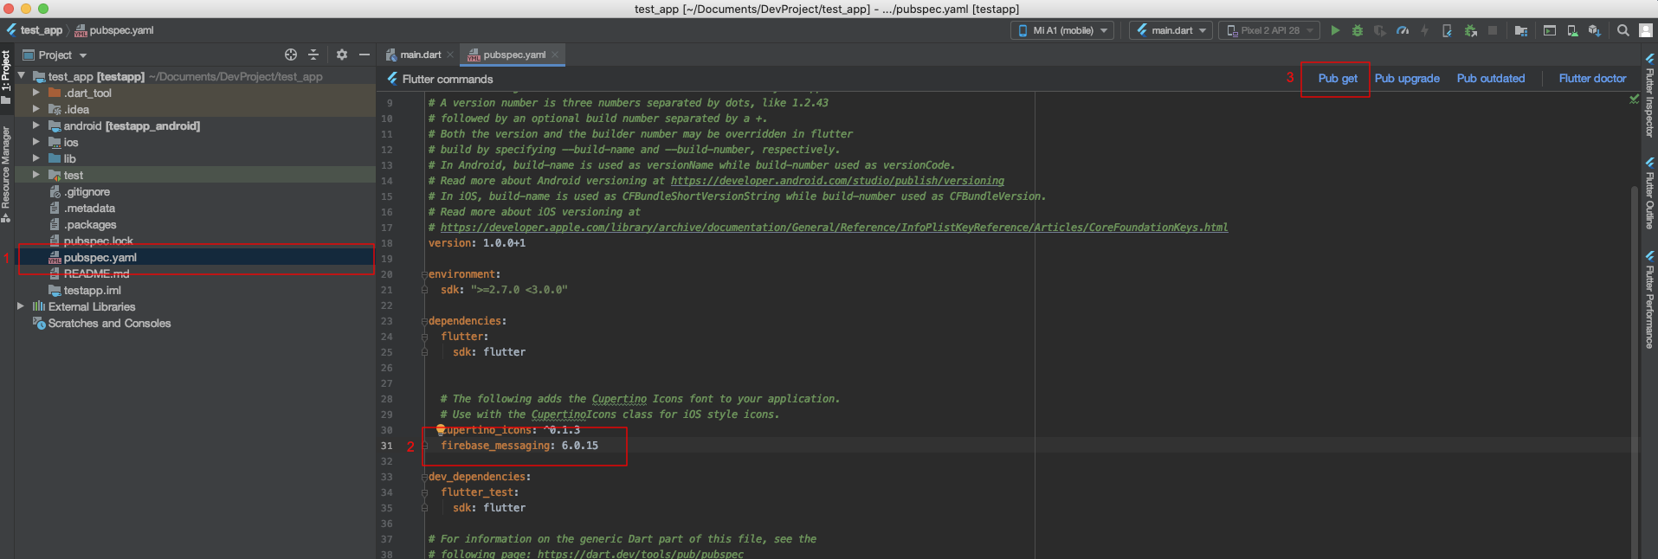This screenshot has height=559, width=1658.
Task: Open the SDK Manager icon
Action: click(x=1595, y=30)
